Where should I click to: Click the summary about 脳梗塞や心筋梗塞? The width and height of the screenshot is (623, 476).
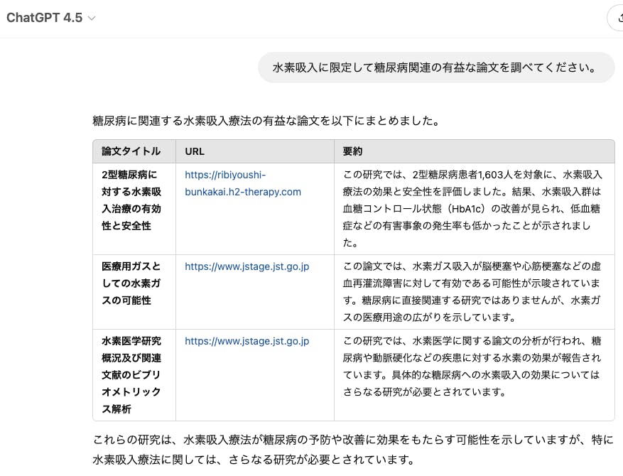472,291
